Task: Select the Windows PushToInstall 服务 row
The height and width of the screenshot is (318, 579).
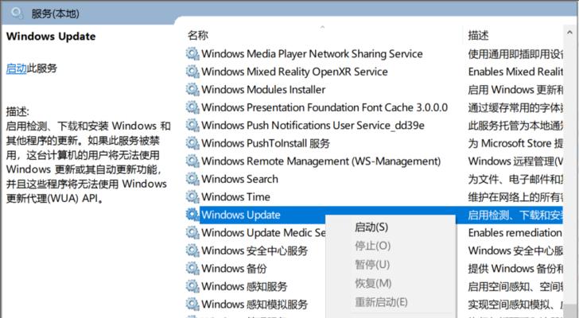Action: (x=266, y=143)
